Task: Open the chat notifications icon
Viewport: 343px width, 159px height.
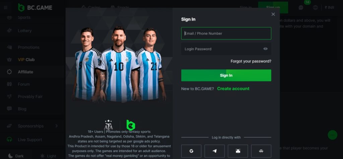Action: coord(301,8)
